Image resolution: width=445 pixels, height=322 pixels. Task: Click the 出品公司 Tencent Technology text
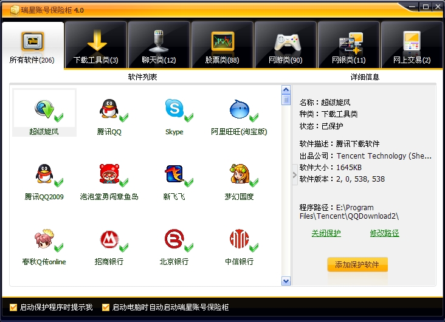[365, 156]
